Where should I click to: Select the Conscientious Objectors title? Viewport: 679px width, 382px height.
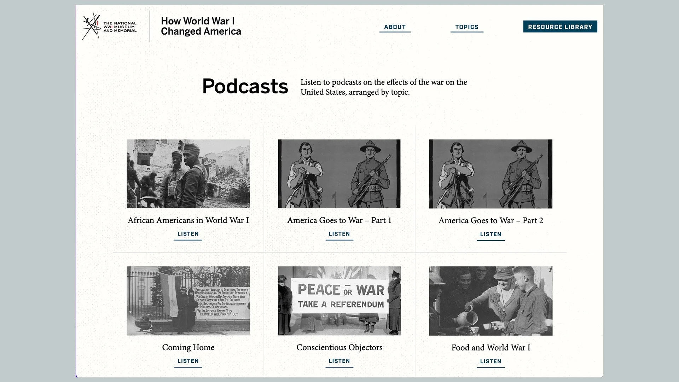(339, 347)
